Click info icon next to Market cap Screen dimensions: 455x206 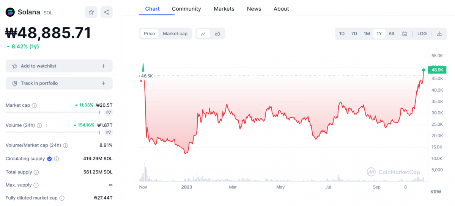click(x=34, y=105)
